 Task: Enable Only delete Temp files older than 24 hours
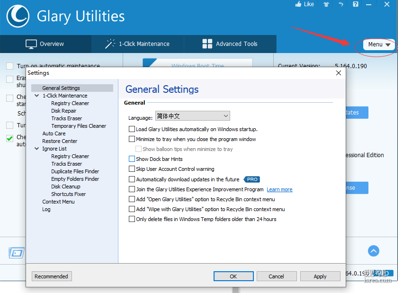coord(132,219)
